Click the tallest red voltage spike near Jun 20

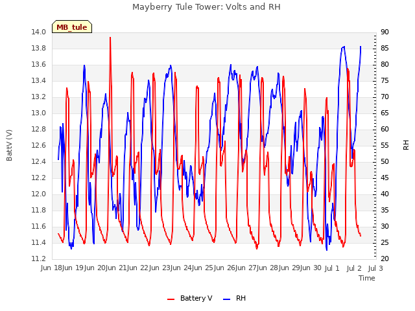pos(110,38)
